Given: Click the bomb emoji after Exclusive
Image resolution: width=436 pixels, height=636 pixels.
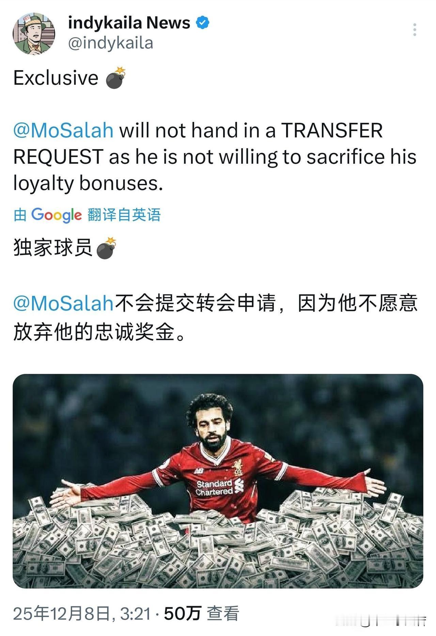Looking at the screenshot, I should coord(116,78).
